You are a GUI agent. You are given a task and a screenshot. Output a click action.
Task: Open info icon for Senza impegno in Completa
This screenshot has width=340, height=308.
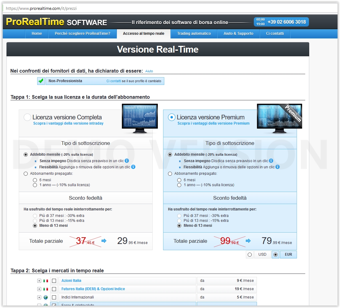tap(127, 161)
